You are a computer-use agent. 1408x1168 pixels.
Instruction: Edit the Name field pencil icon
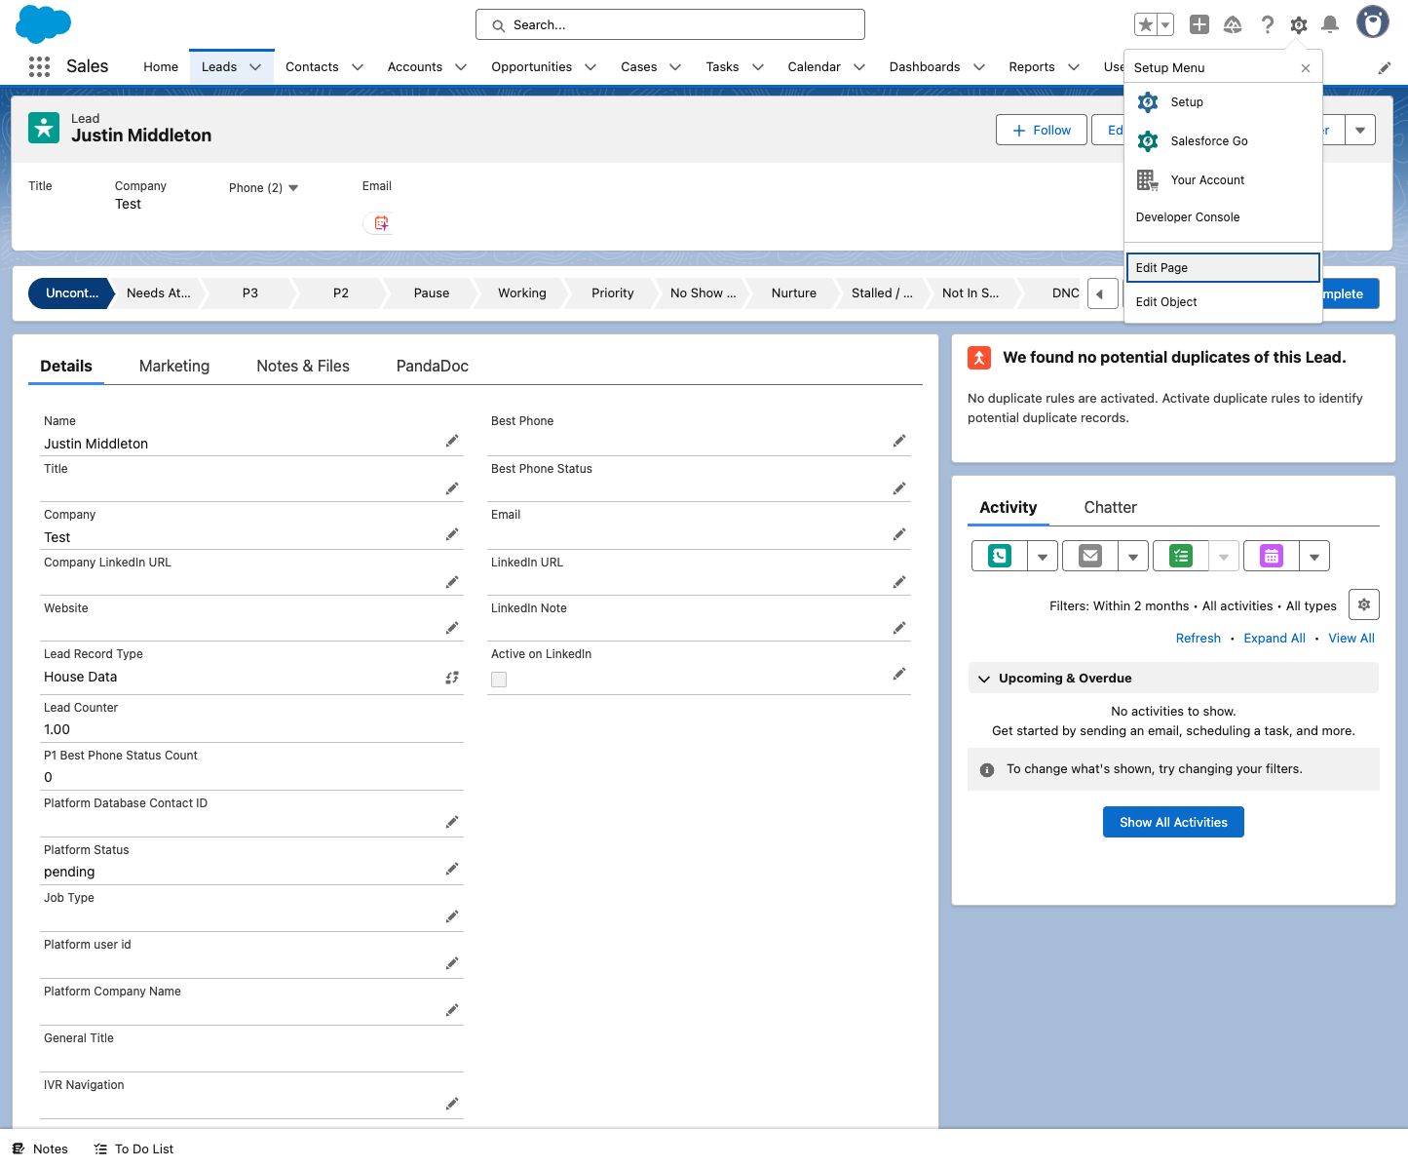click(x=452, y=441)
